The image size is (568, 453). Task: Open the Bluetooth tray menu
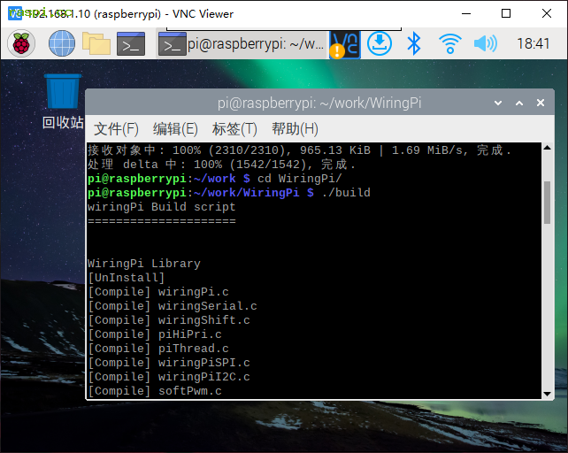coord(414,43)
